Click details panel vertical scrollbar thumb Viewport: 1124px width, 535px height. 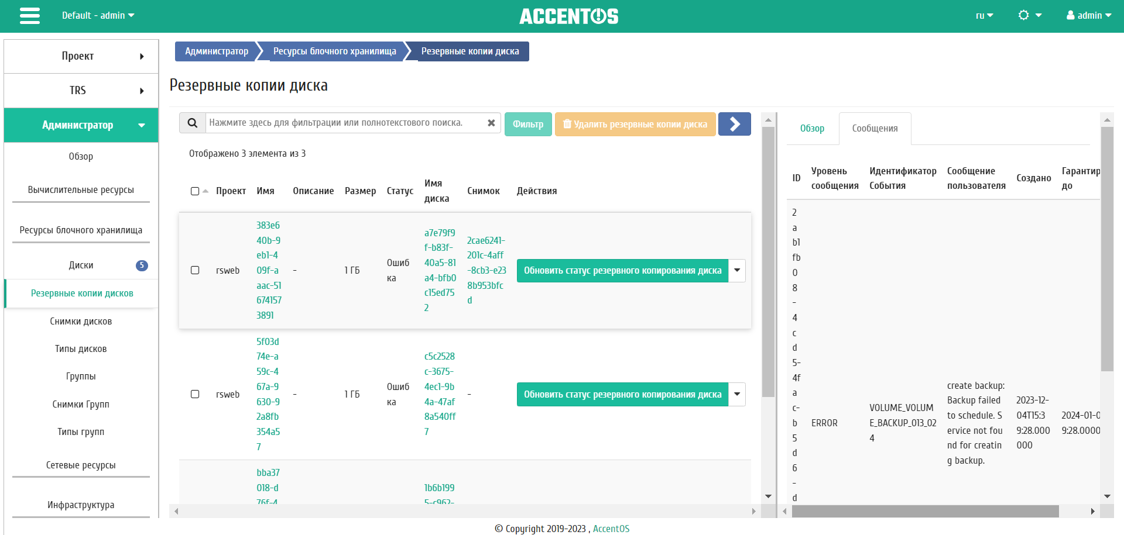(1107, 249)
